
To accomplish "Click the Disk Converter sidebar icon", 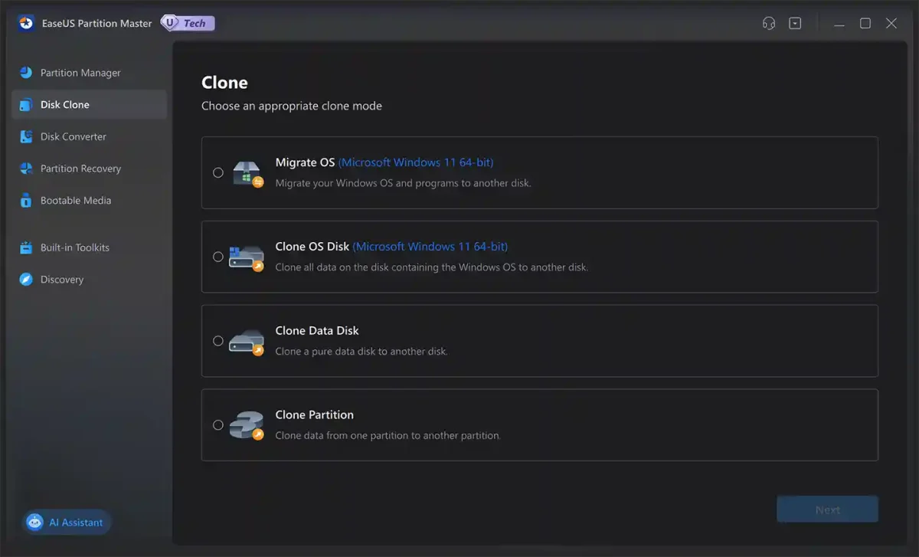I will (x=26, y=136).
